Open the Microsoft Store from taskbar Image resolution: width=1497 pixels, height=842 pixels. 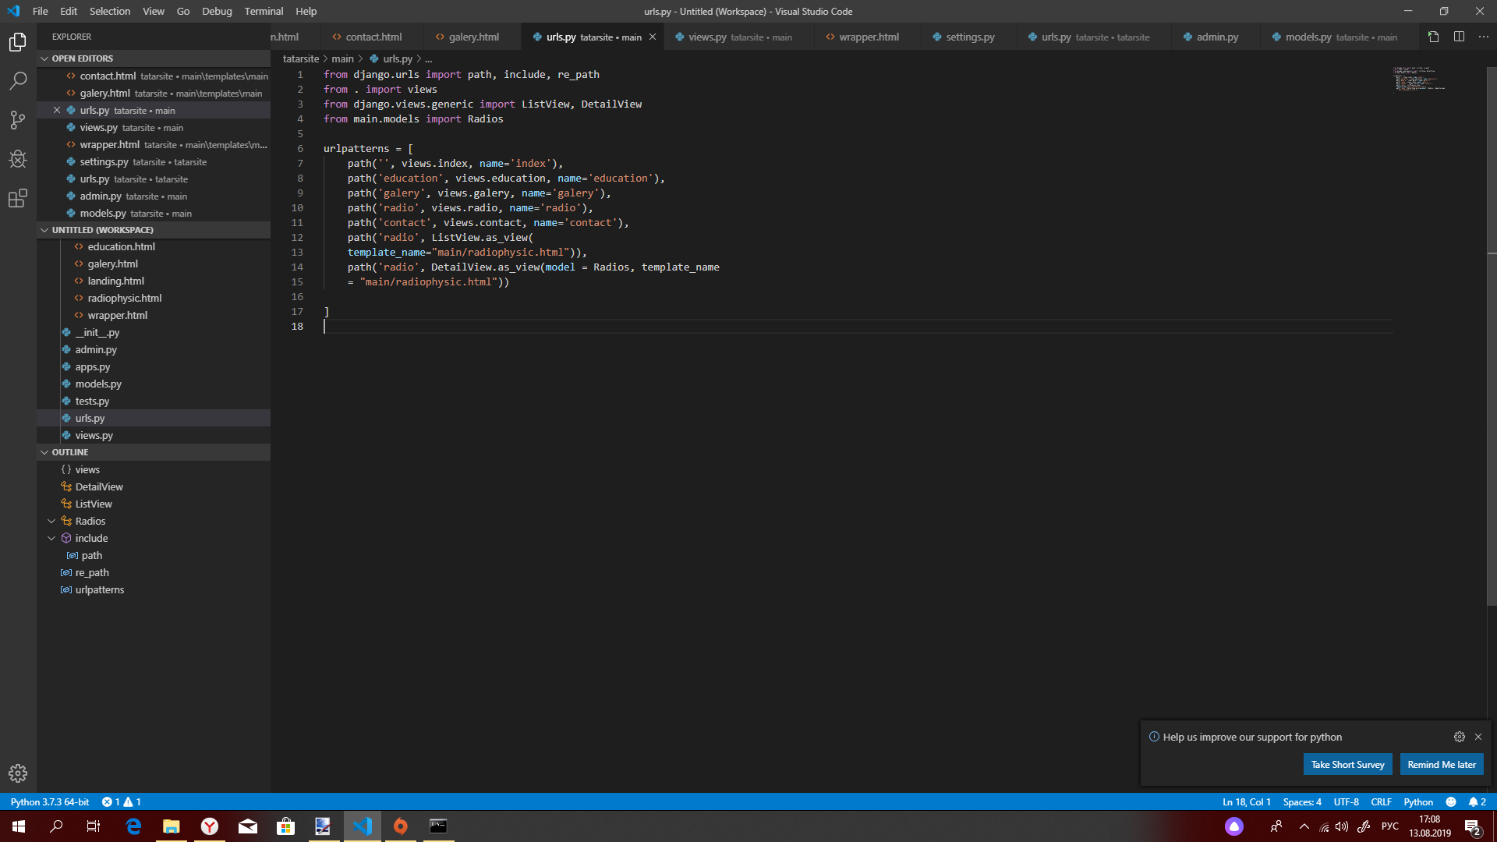[x=285, y=826]
